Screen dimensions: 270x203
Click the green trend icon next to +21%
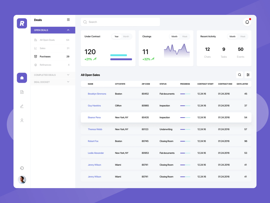pyautogui.click(x=95, y=59)
